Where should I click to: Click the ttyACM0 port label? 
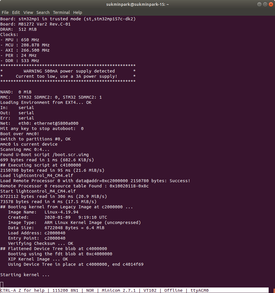click(x=199, y=290)
